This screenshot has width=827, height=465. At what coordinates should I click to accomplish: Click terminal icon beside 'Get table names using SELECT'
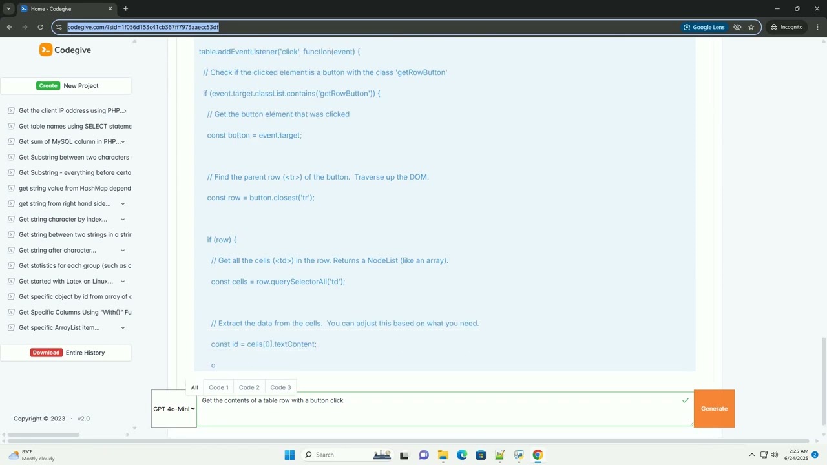(11, 126)
